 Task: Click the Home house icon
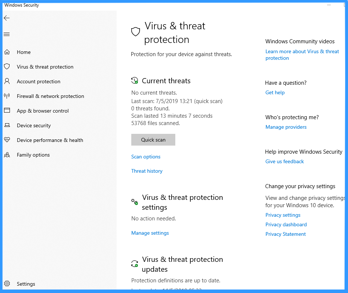click(7, 52)
